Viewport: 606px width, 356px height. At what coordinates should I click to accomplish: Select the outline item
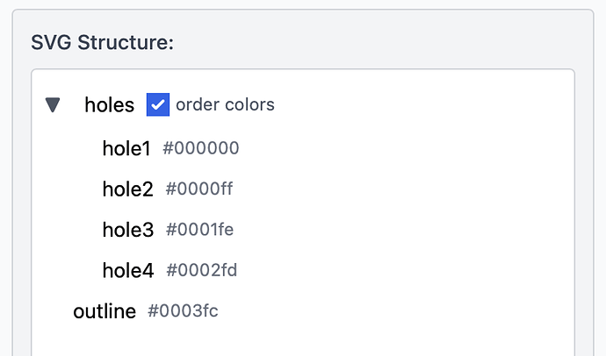(x=105, y=311)
